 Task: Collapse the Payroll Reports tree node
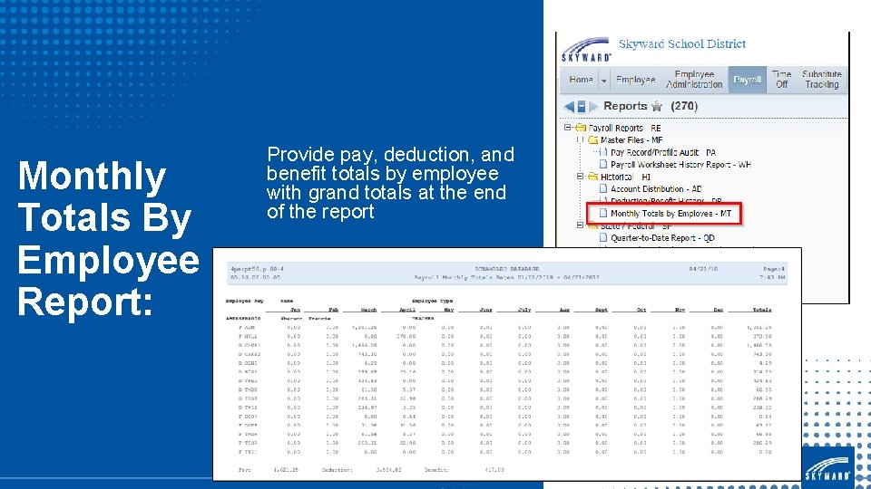(568, 128)
